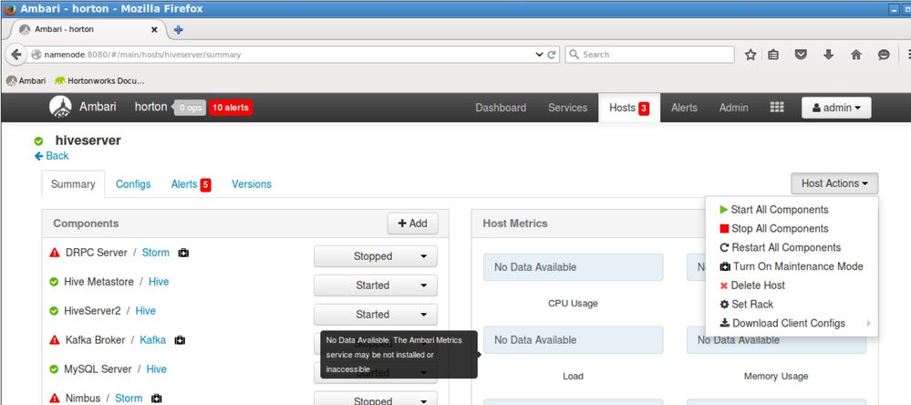This screenshot has width=911, height=405.
Task: Click the 0 ops badge
Action: click(190, 108)
